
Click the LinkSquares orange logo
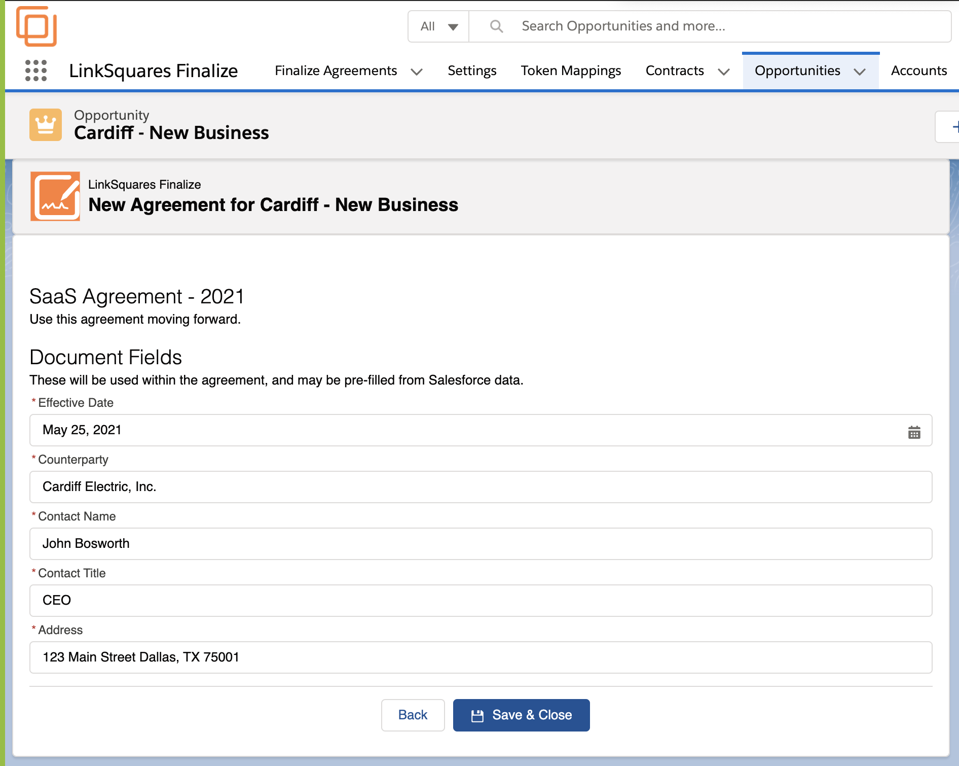pyautogui.click(x=36, y=26)
